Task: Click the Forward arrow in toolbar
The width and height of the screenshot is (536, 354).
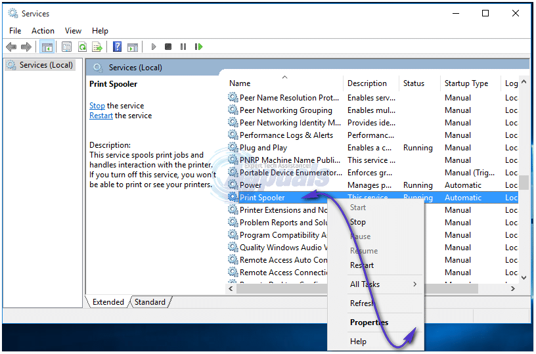Action: [26, 47]
